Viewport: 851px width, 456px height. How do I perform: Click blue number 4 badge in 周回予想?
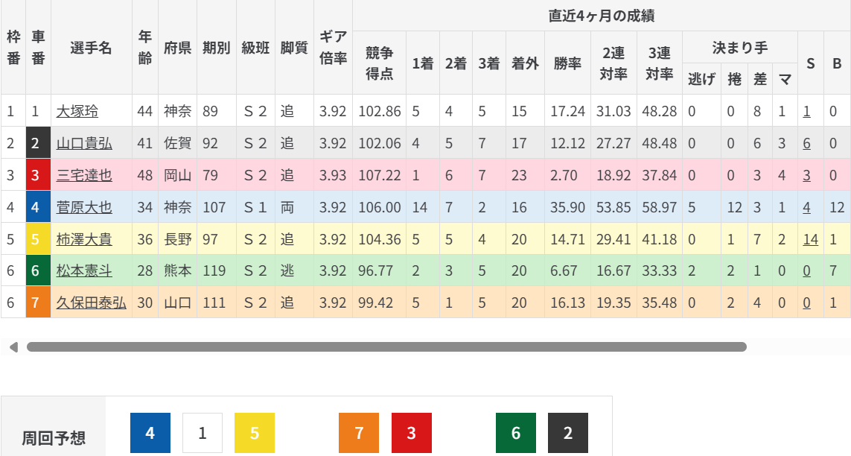pyautogui.click(x=150, y=433)
